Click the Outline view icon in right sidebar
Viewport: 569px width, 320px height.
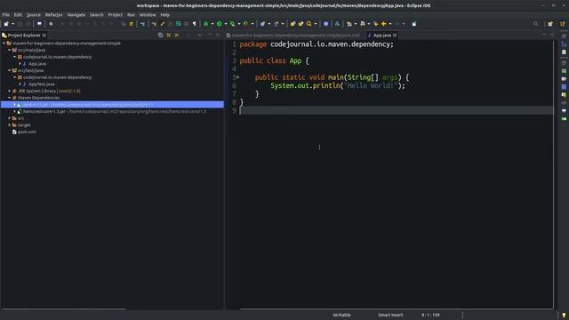[x=564, y=44]
